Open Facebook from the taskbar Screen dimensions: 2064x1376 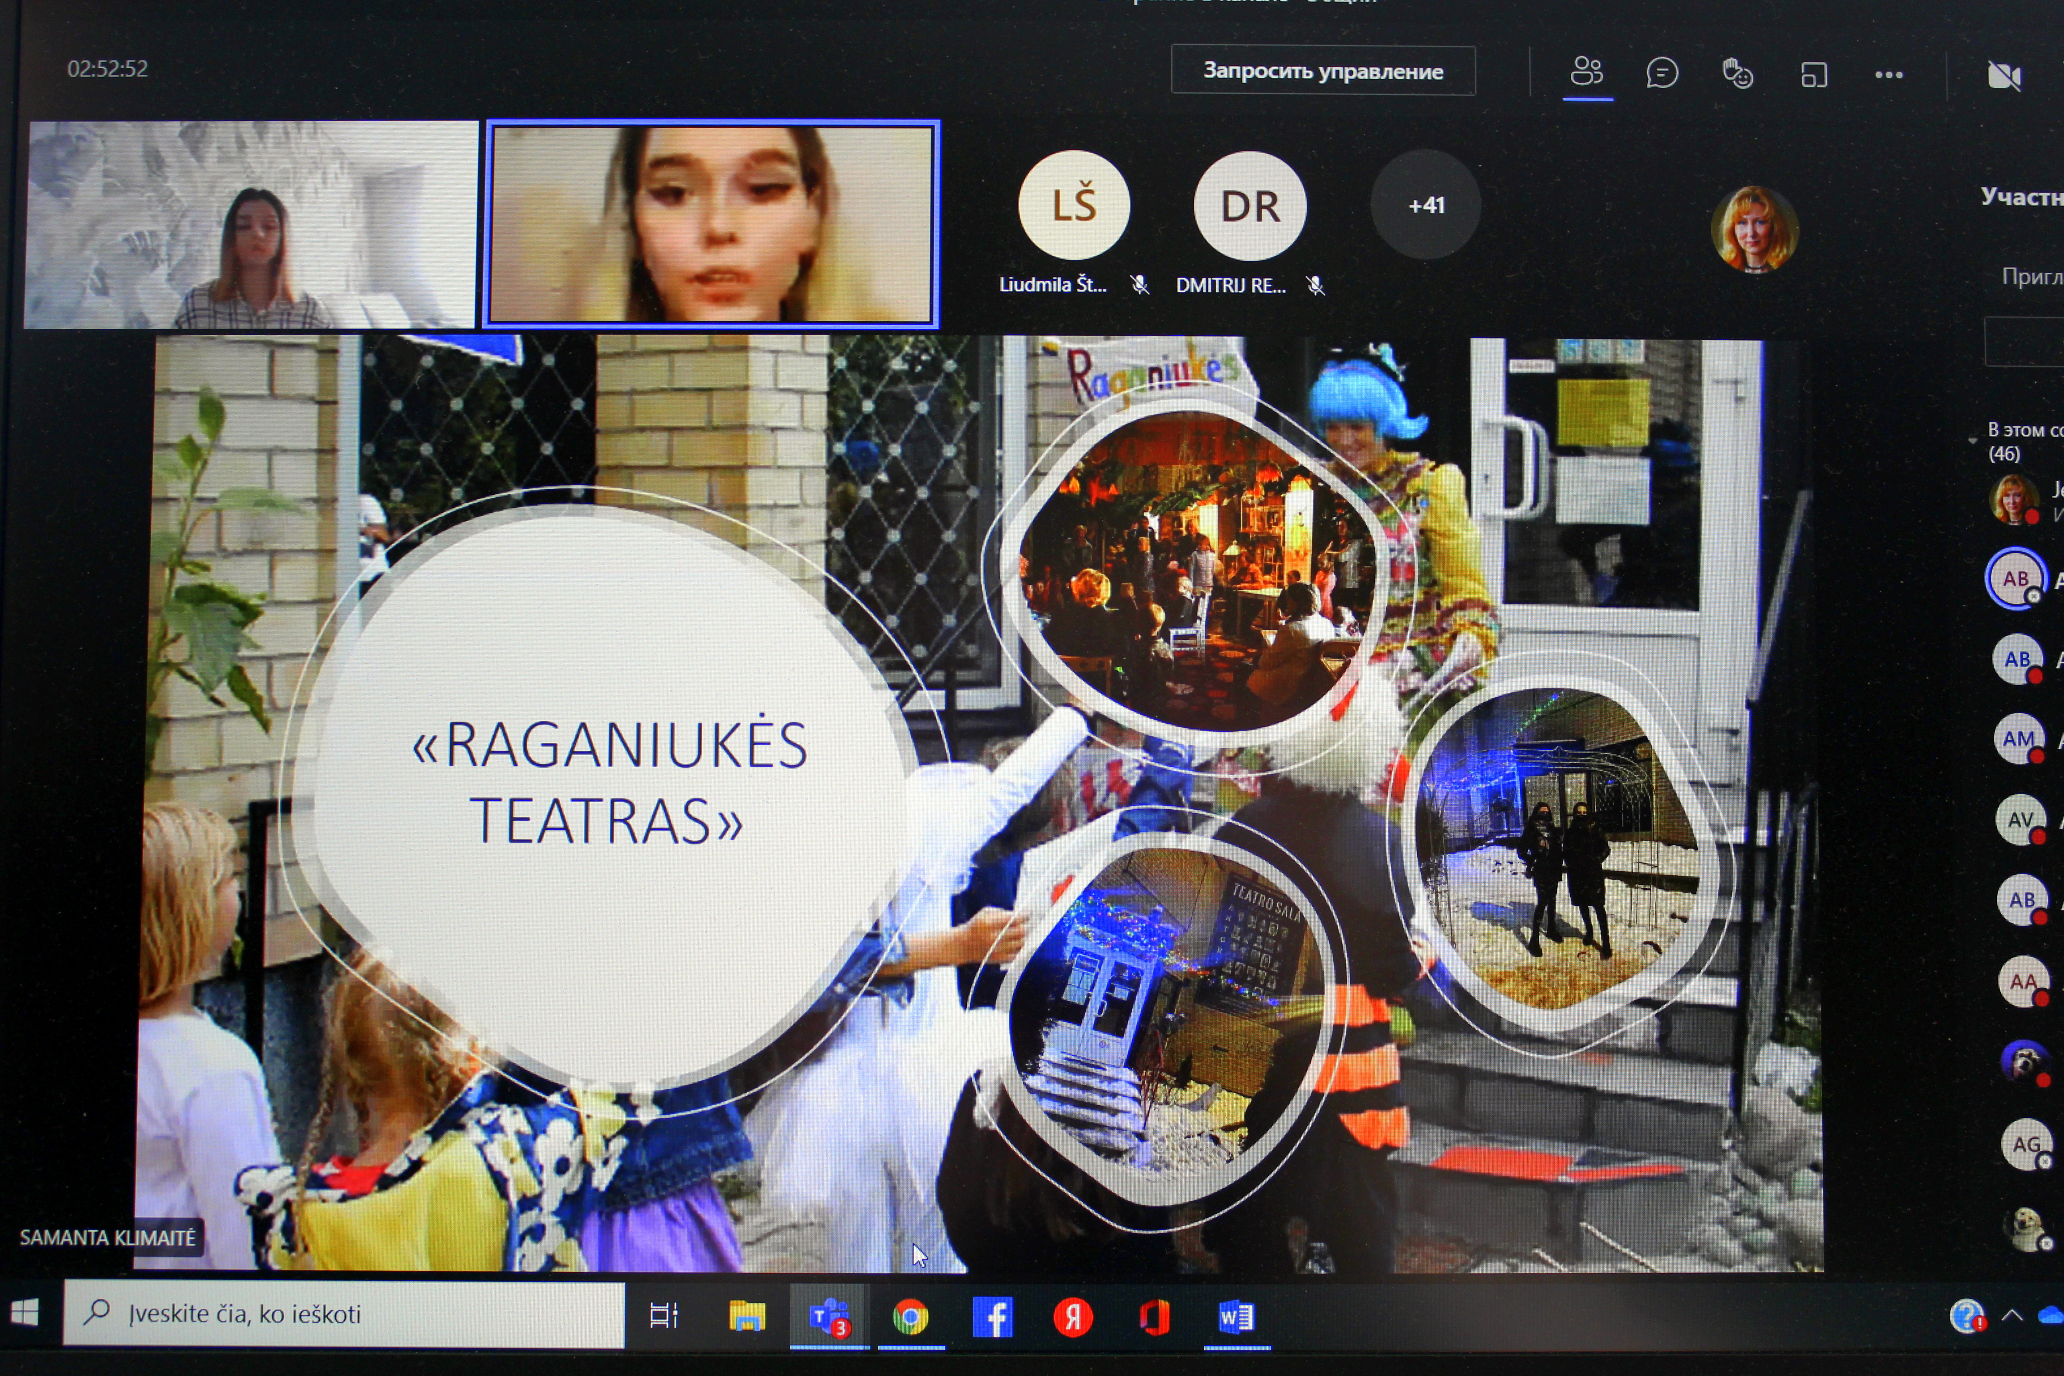coord(993,1317)
